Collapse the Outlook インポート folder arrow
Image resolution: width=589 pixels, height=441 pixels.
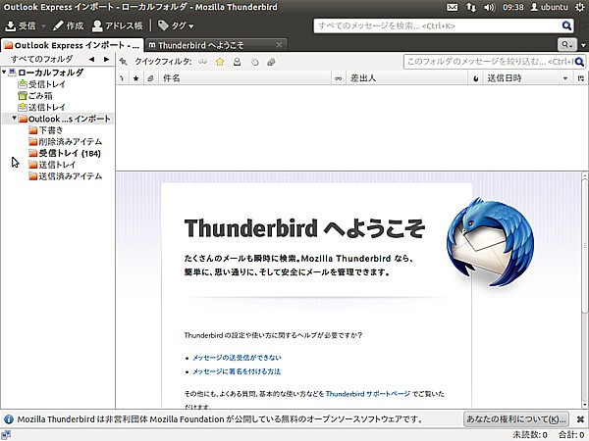pos(15,119)
